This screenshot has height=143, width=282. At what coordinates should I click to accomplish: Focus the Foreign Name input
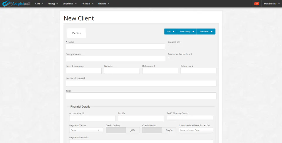pyautogui.click(x=115, y=59)
